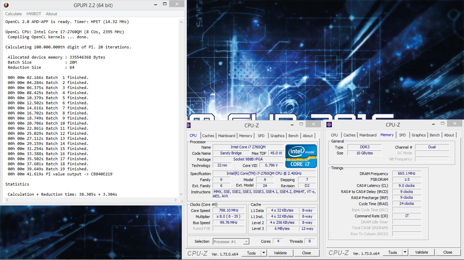Click the Channel # value Dual
The image size is (464, 260).
[x=432, y=147]
